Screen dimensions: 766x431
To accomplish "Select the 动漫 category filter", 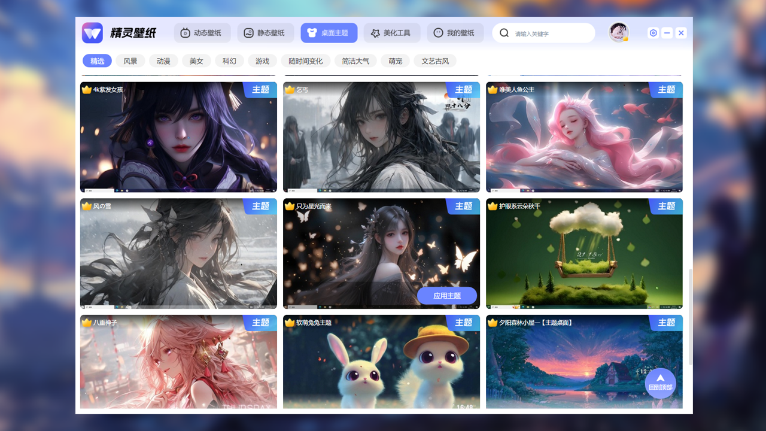I will click(163, 61).
